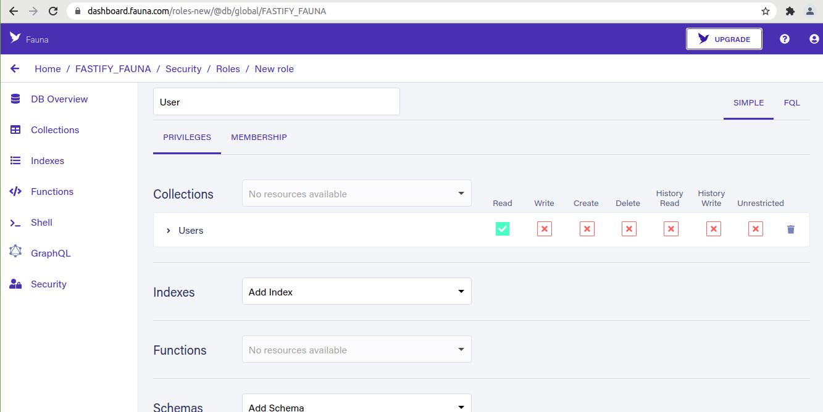Click the DB Overview database icon
The height and width of the screenshot is (412, 823).
tap(15, 99)
